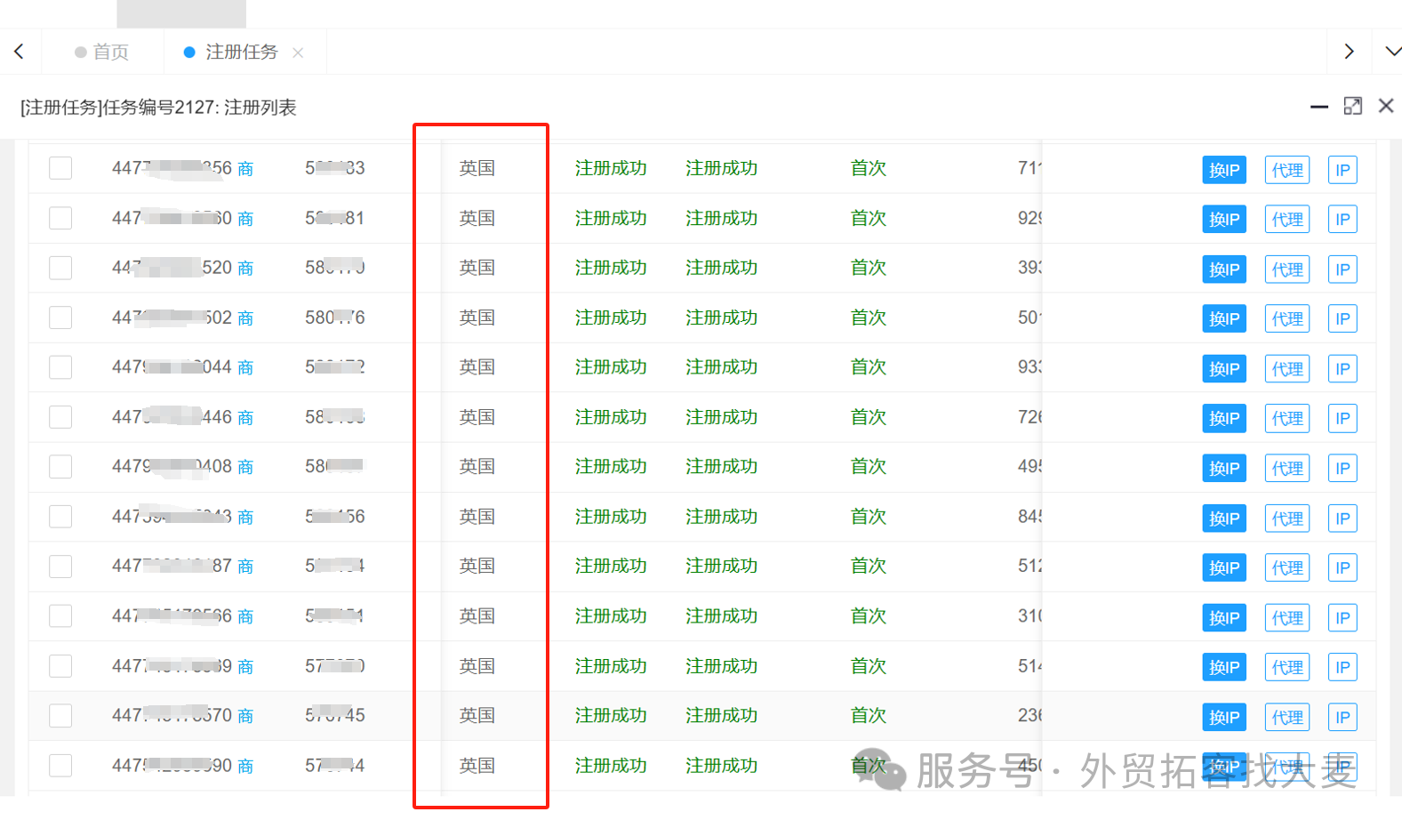
Task: Open the IP button in the 726 row
Action: 1342,419
